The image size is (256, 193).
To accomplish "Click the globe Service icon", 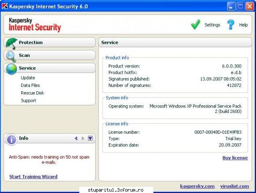I will tap(11, 69).
